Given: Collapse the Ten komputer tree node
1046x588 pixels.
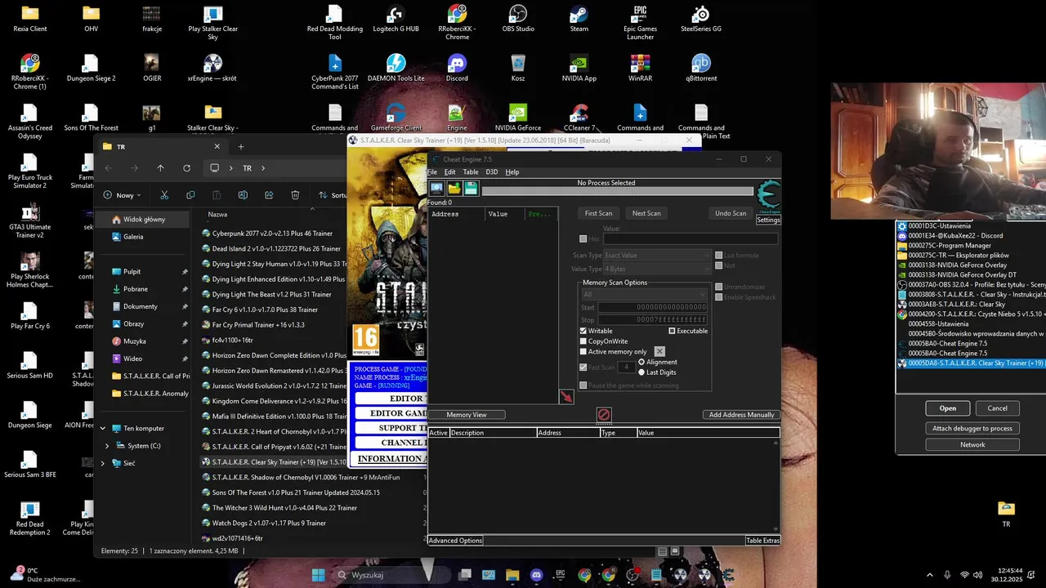Looking at the screenshot, I should coord(103,429).
